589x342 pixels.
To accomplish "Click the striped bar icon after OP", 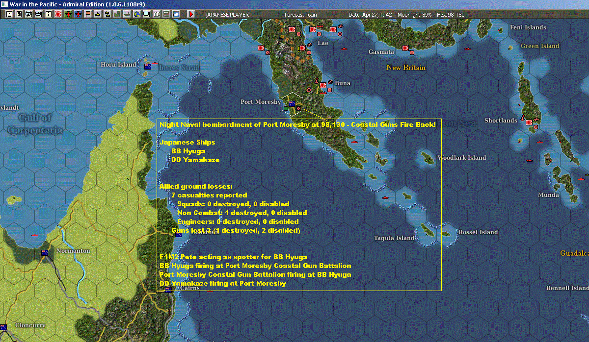I will 166,14.
